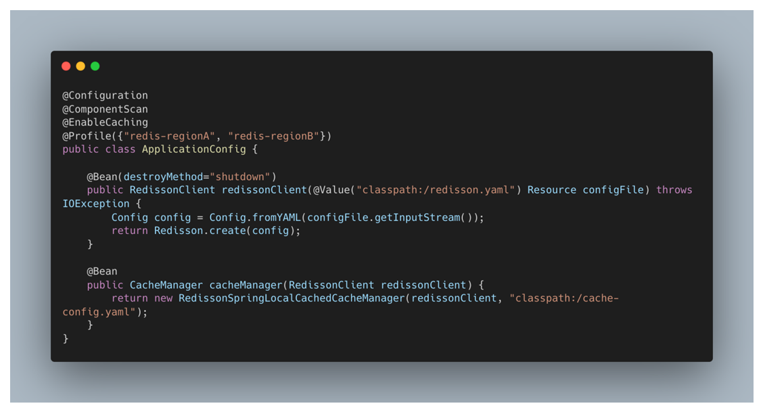The width and height of the screenshot is (763, 410).
Task: Click the "shutdown" destroyMethod value
Action: pyautogui.click(x=240, y=177)
